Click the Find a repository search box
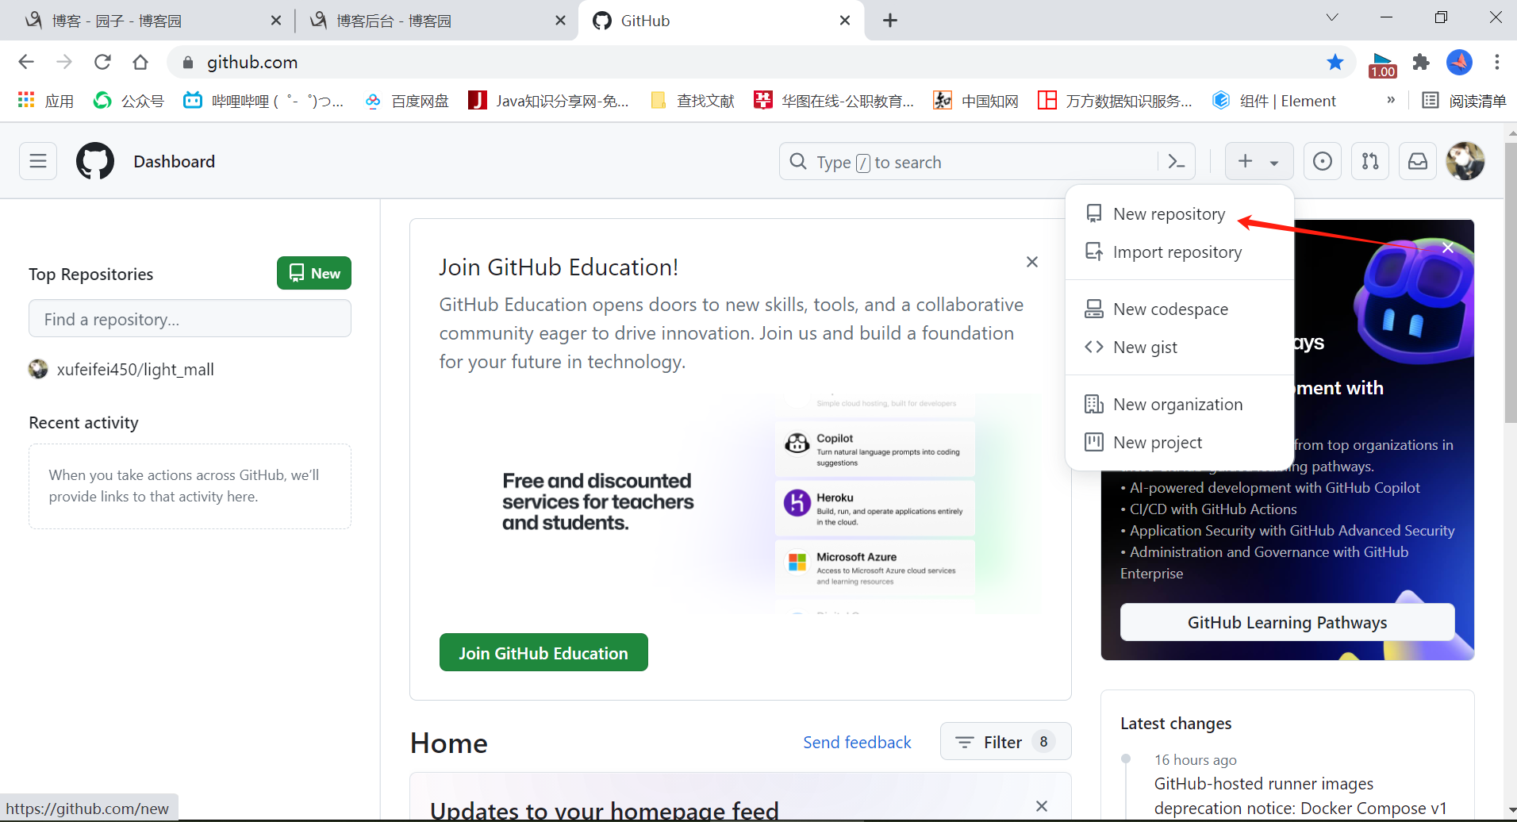 pyautogui.click(x=190, y=318)
